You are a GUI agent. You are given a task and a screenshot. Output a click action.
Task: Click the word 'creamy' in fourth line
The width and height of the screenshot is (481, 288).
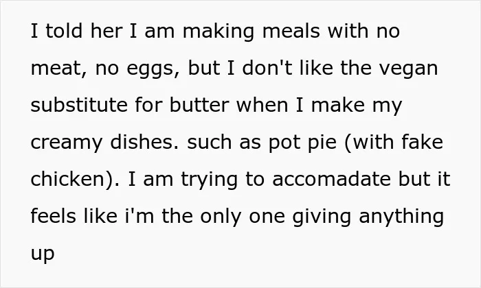67,143
